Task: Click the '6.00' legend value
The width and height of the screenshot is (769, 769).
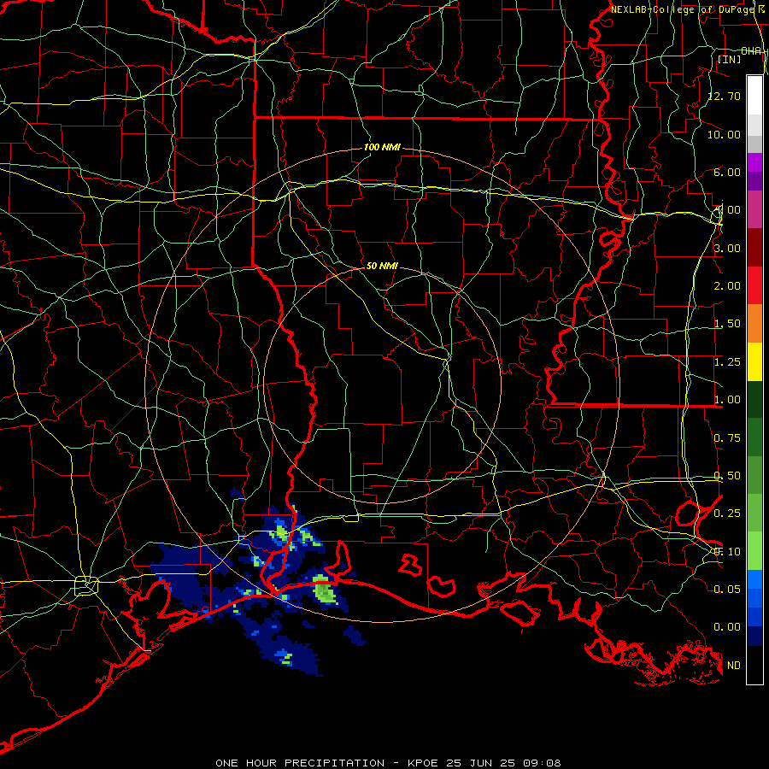Action: pos(727,172)
